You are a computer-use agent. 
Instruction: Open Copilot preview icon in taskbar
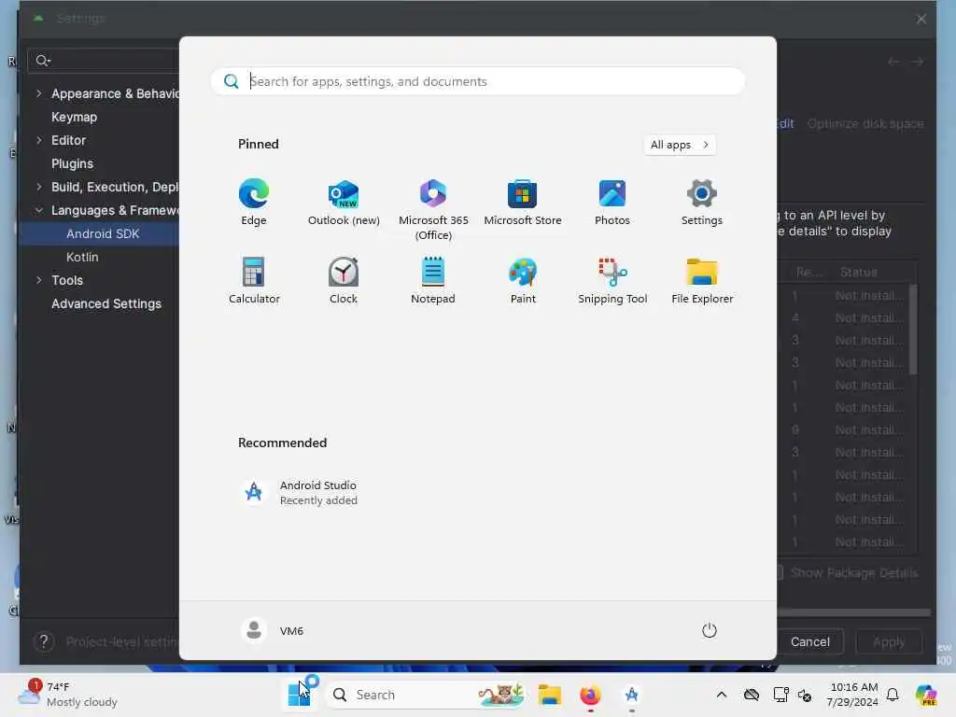(926, 695)
